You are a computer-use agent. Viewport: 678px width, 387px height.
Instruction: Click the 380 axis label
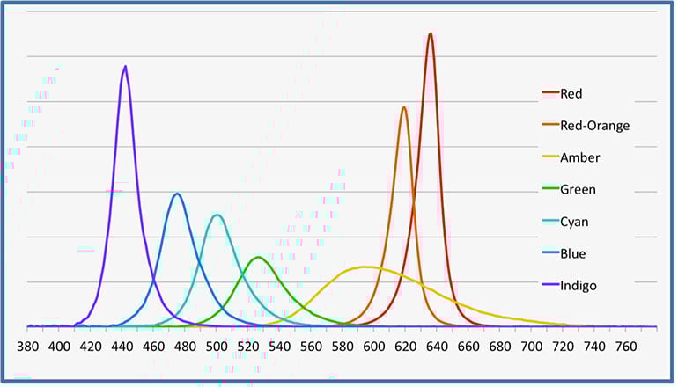coord(27,347)
